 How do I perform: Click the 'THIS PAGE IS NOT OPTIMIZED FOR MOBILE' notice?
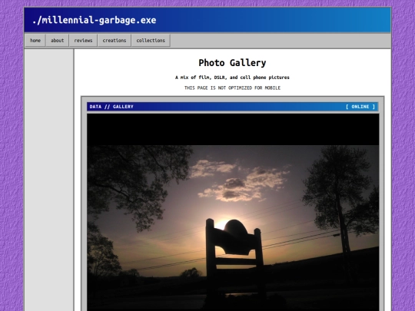click(232, 88)
